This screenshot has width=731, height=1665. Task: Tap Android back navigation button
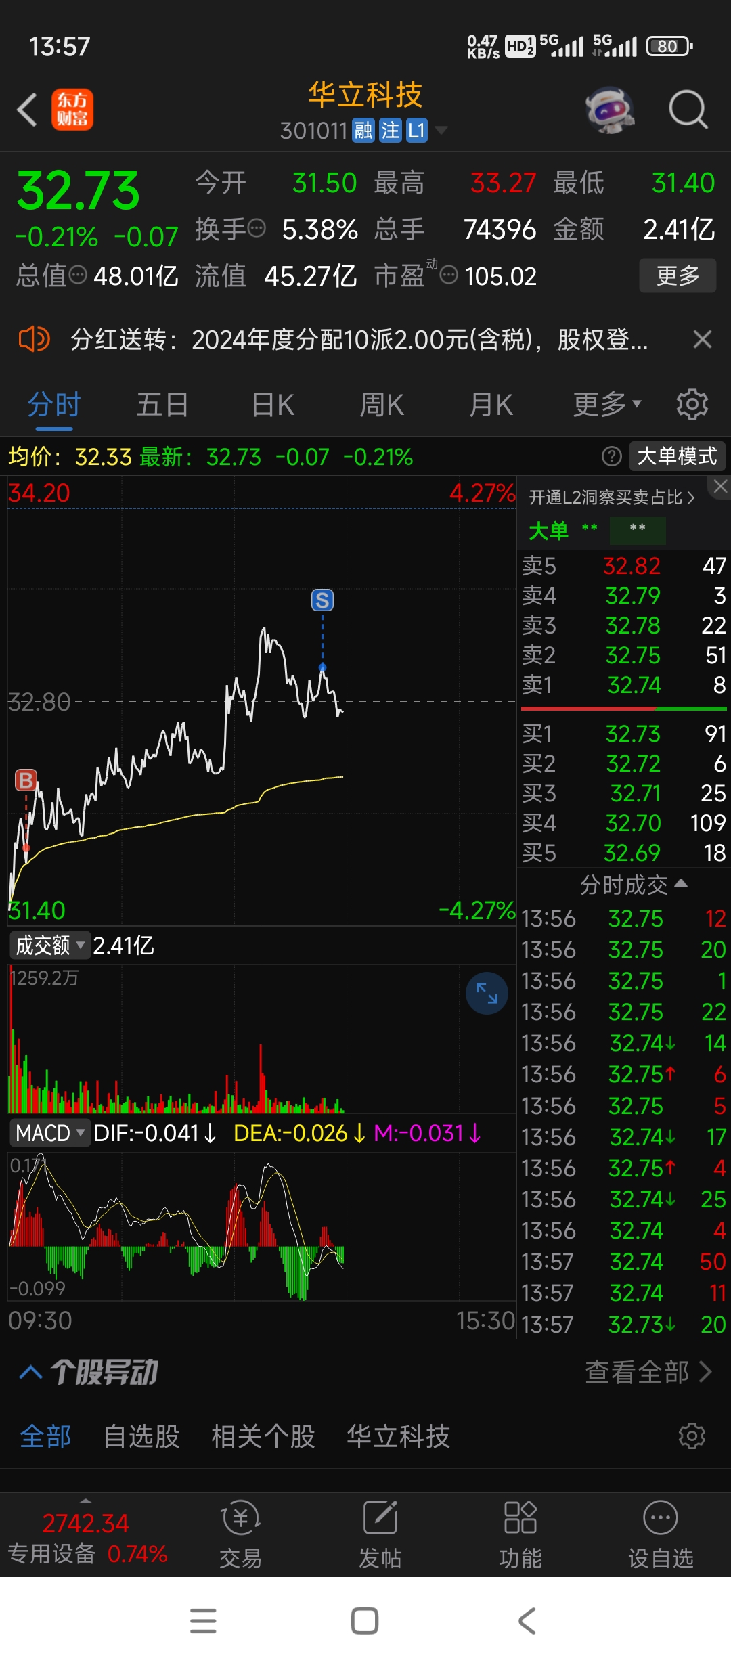click(527, 1620)
